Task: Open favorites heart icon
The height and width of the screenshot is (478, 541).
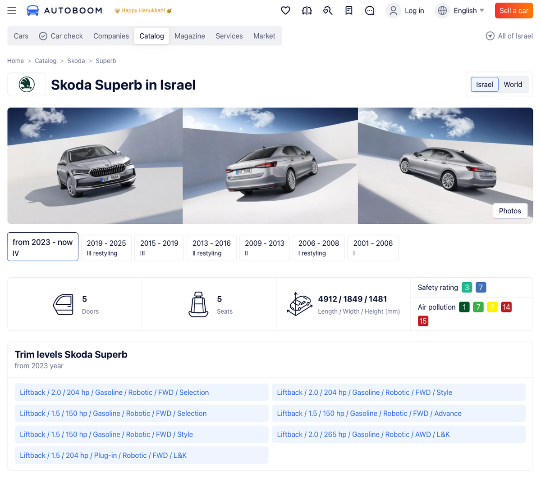Action: point(285,10)
